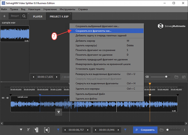The height and width of the screenshot is (135, 188).
Task: Choose Пометить фрагмент на удаление
Action: [107, 55]
